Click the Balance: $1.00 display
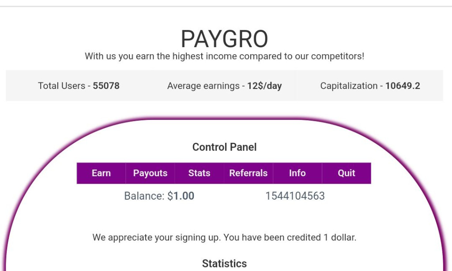Image resolution: width=452 pixels, height=271 pixels. (x=160, y=196)
